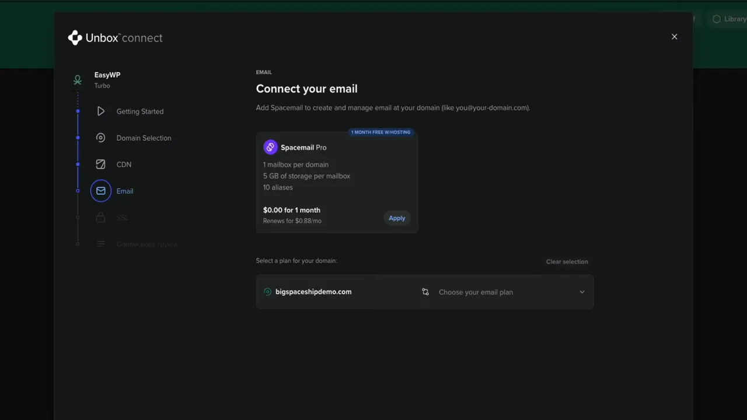Click the Spacemail Pro purple logo
This screenshot has width=747, height=420.
tap(270, 148)
